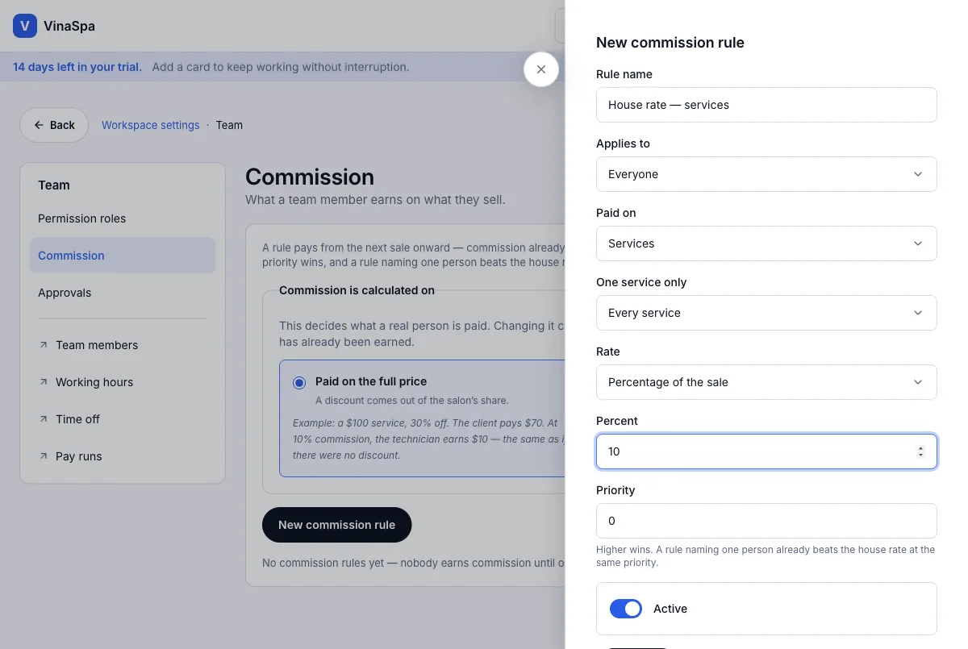Toggle the Active switch off
968x649 pixels.
626,609
